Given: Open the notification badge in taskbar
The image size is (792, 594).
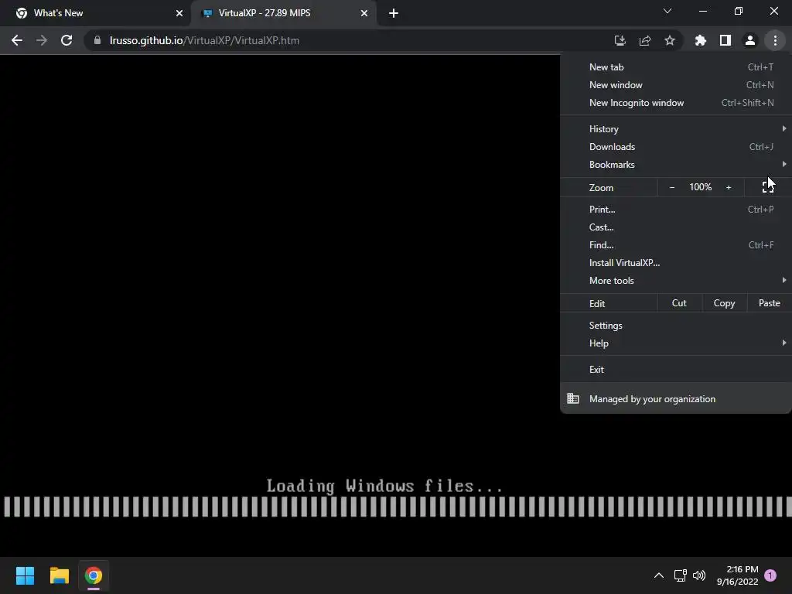Looking at the screenshot, I should coord(770,575).
